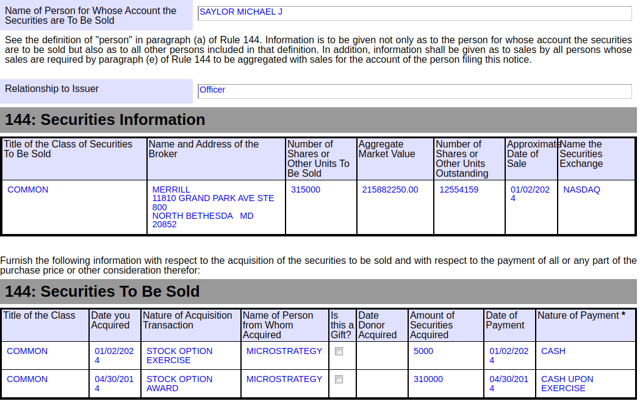Click the 144: Securities To Be Sold heading
Image resolution: width=640 pixels, height=404 pixels.
click(102, 291)
